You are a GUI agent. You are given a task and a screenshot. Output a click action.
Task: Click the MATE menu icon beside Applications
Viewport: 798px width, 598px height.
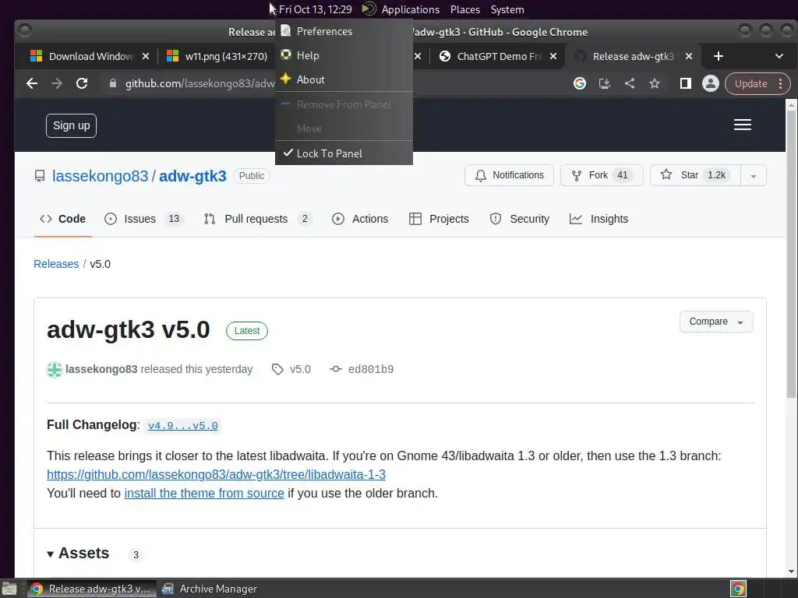coord(369,9)
